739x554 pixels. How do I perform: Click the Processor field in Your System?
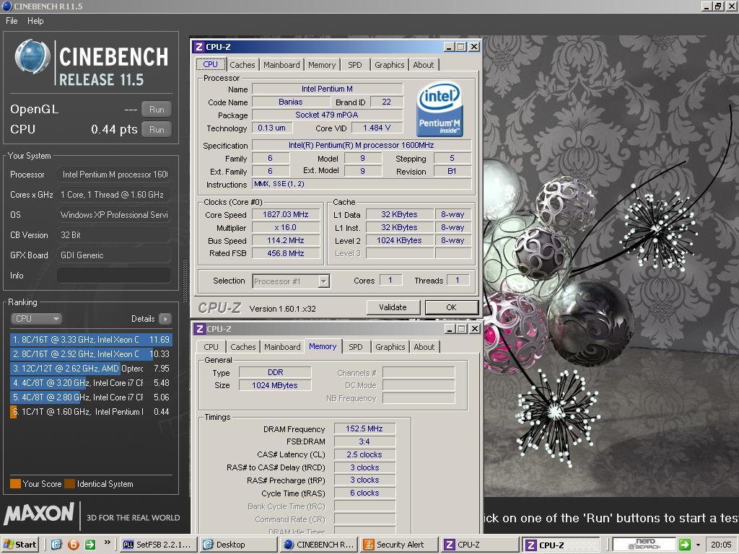(113, 175)
